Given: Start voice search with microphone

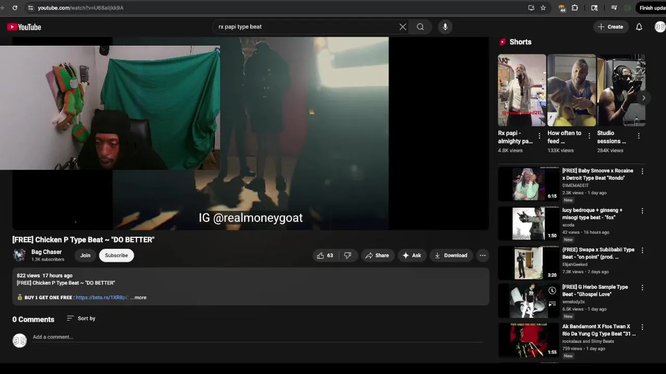Looking at the screenshot, I should click(x=445, y=27).
